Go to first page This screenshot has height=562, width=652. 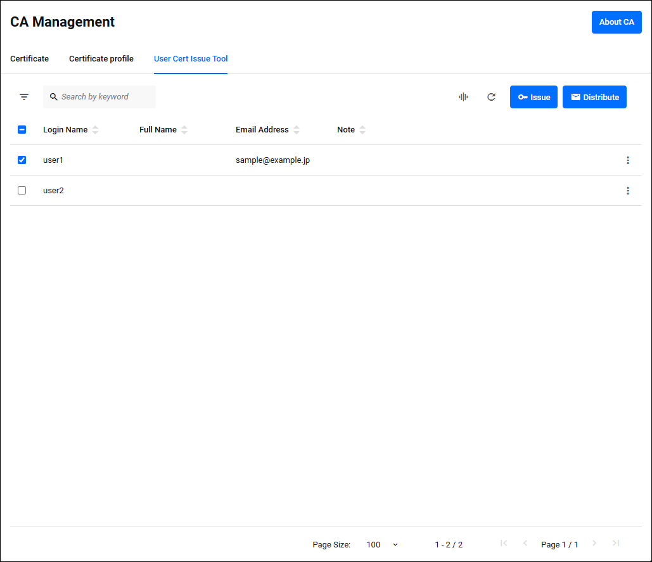(504, 543)
